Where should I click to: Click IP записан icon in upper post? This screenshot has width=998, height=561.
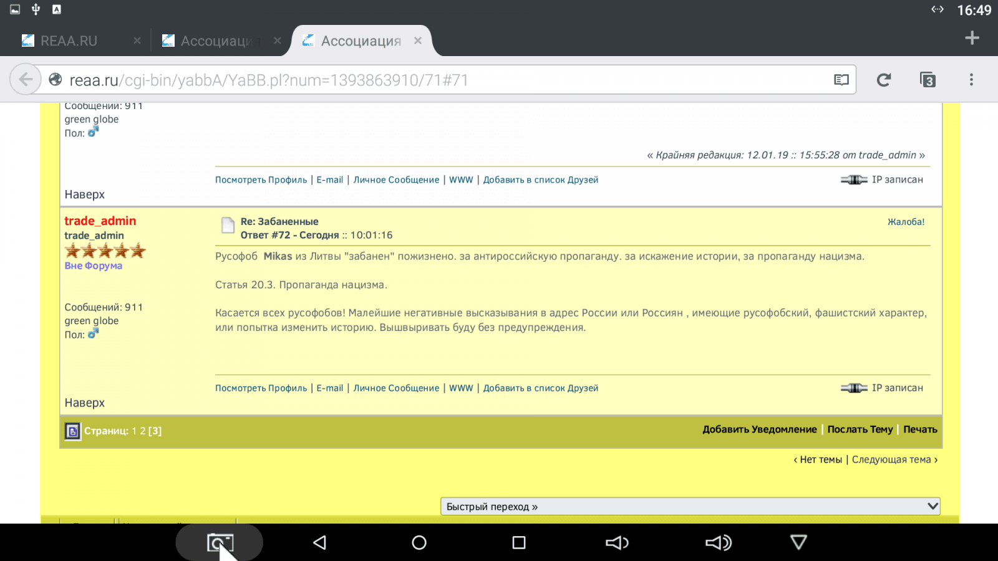click(854, 180)
